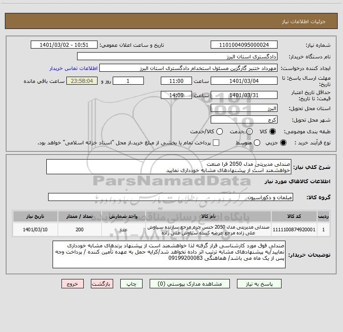Click remaining days field showing 1
The image size is (343, 332).
coord(128,81)
